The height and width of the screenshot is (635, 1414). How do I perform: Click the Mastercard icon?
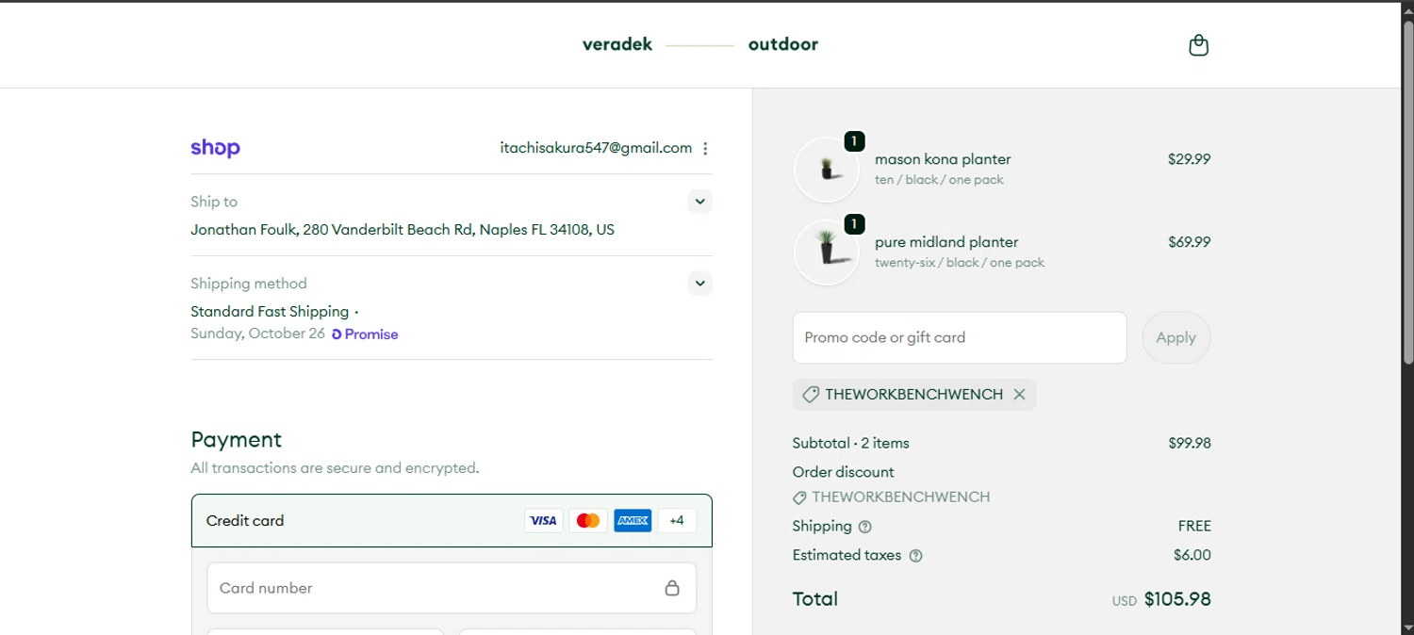tap(588, 520)
